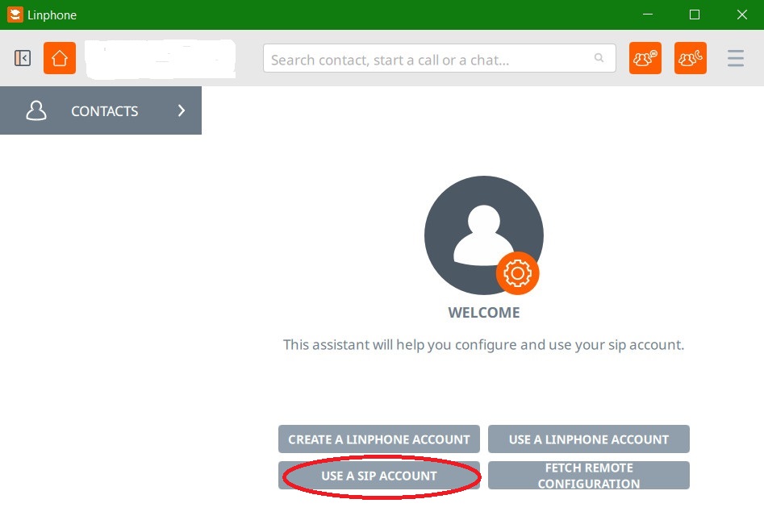
Task: Collapse the sidebar using the panel toggle icon
Action: click(x=23, y=58)
